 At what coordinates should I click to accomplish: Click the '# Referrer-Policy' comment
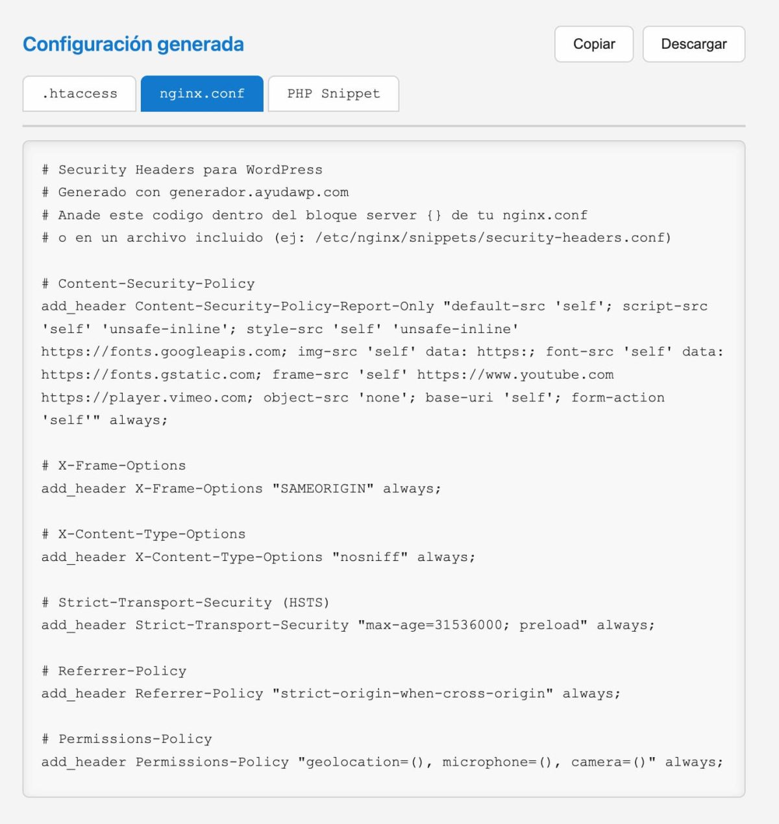[x=114, y=671]
